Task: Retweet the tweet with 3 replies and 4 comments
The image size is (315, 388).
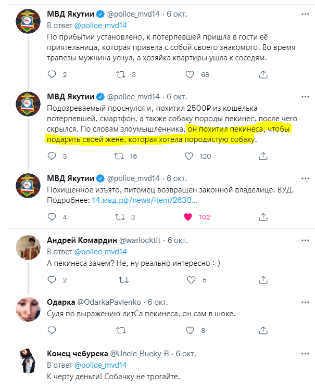Action: click(x=120, y=217)
